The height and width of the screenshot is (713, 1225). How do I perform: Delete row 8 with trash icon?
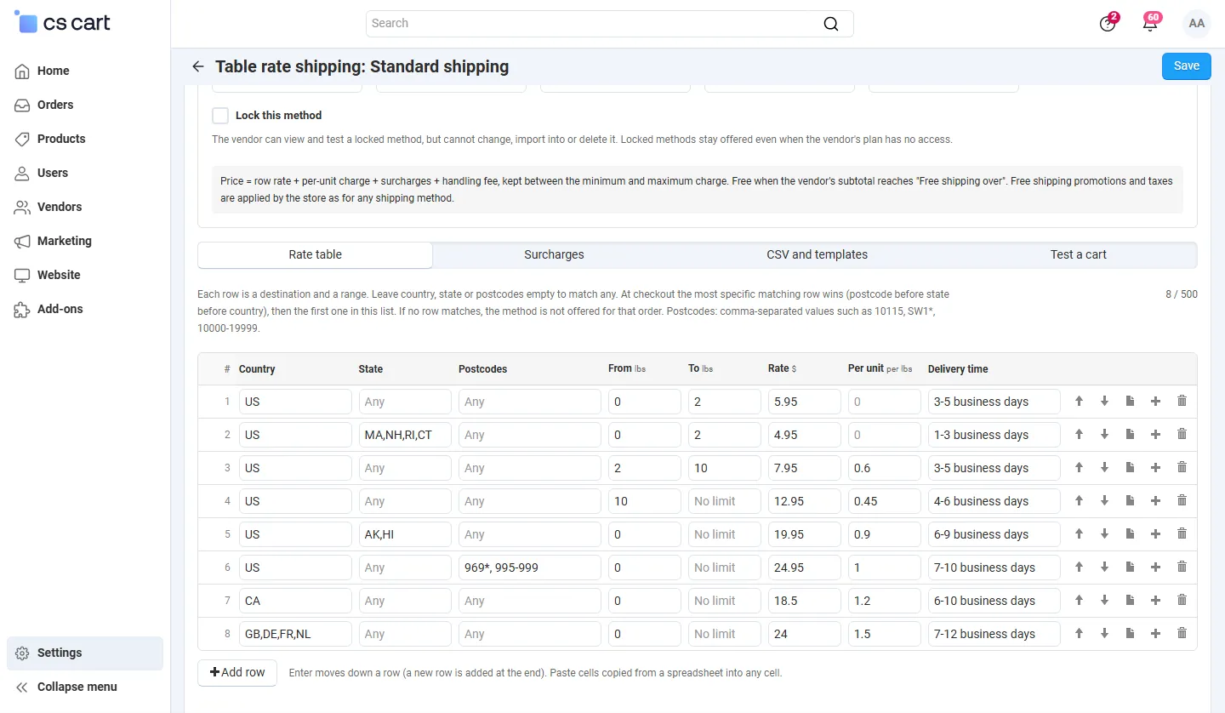point(1182,634)
